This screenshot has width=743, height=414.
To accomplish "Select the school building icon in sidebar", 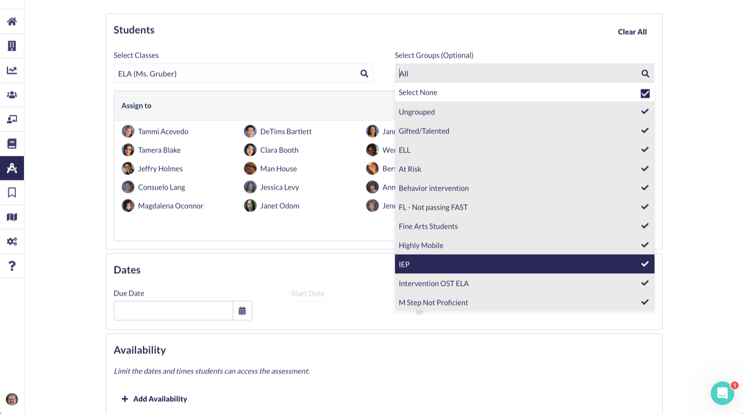I will pos(12,46).
